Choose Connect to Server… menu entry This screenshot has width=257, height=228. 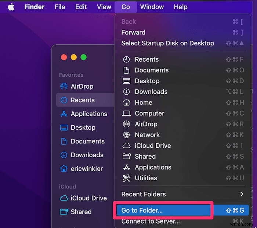pyautogui.click(x=183, y=221)
